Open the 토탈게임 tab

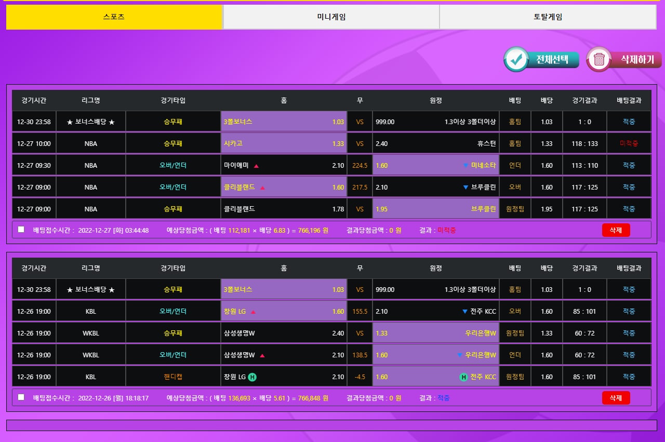(x=548, y=17)
